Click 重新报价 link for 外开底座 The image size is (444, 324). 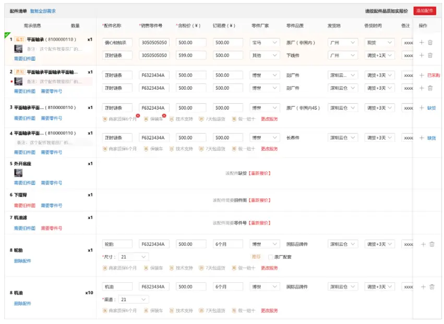(260, 173)
